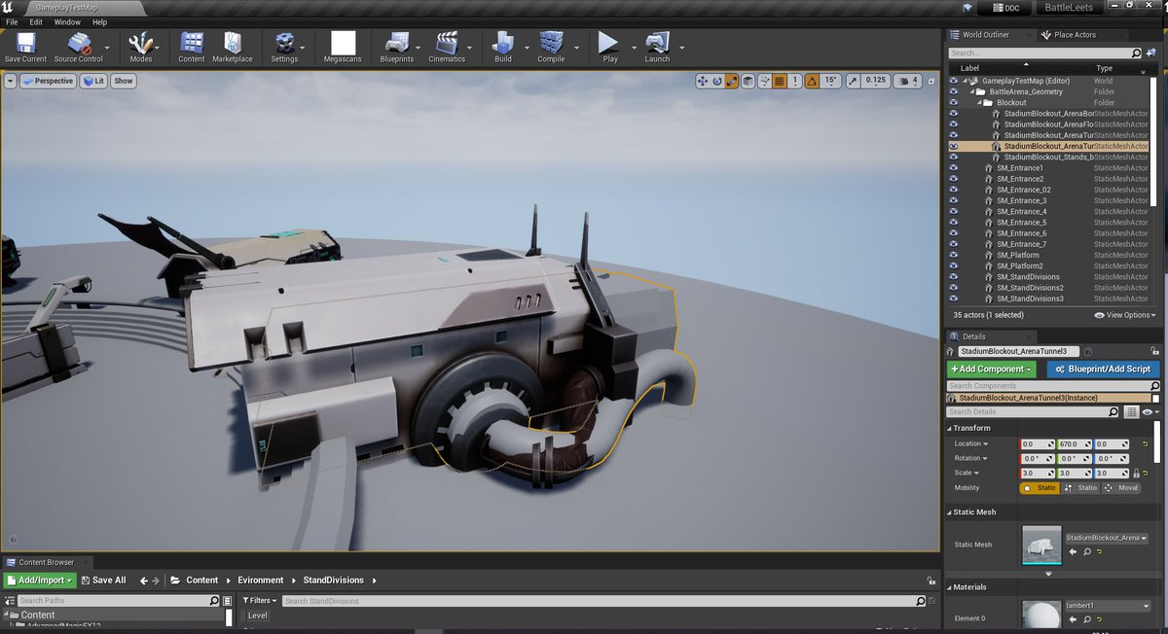
Task: Open the Lit view mode dropdown
Action: [93, 81]
